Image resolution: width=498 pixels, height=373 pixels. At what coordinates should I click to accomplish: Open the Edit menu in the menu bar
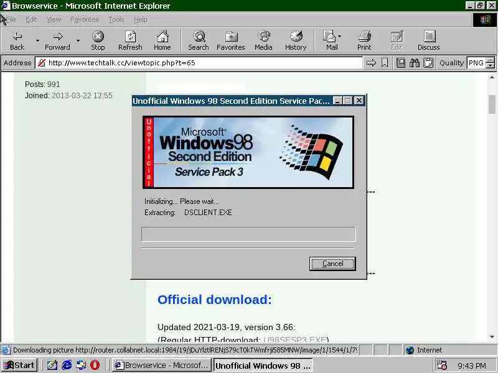[x=31, y=19]
